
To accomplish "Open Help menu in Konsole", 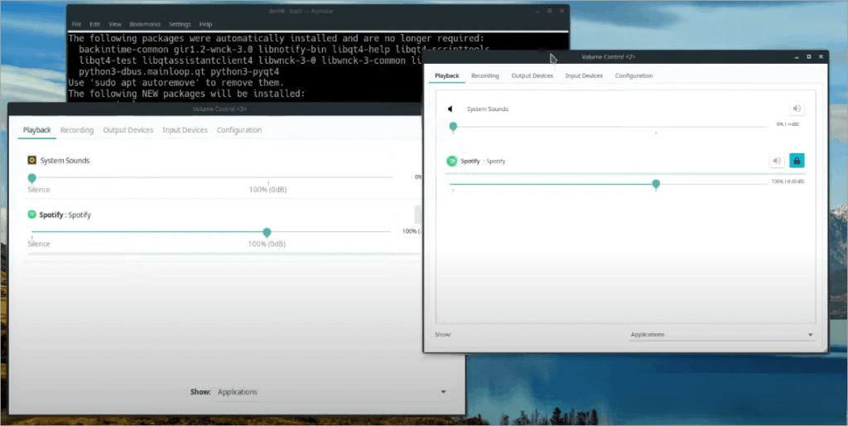I will 205,24.
